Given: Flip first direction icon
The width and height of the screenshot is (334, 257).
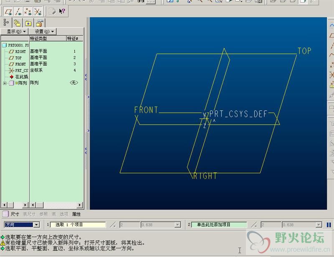Looking at the screenshot, I should 113,225.
